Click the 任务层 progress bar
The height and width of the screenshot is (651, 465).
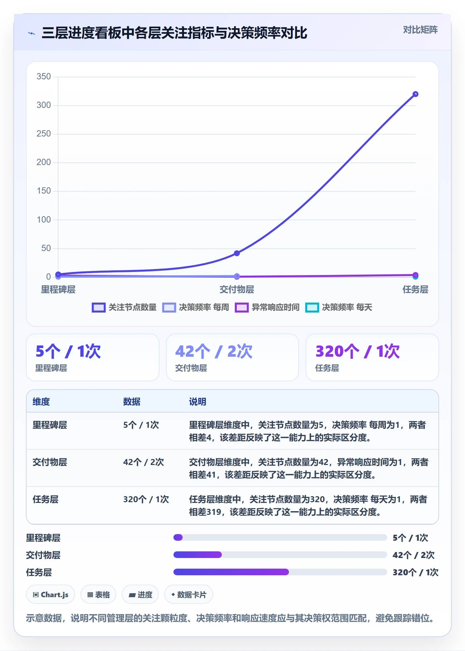pyautogui.click(x=280, y=572)
